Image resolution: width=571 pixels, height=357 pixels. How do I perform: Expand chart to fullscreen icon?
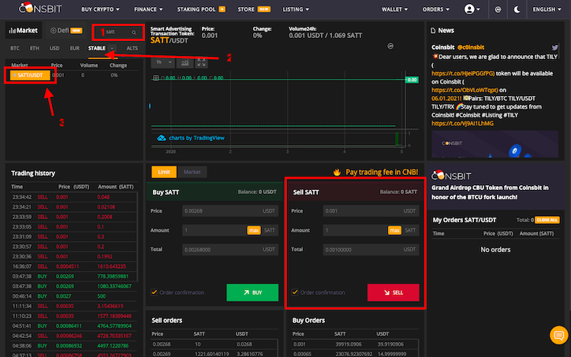pos(201,62)
